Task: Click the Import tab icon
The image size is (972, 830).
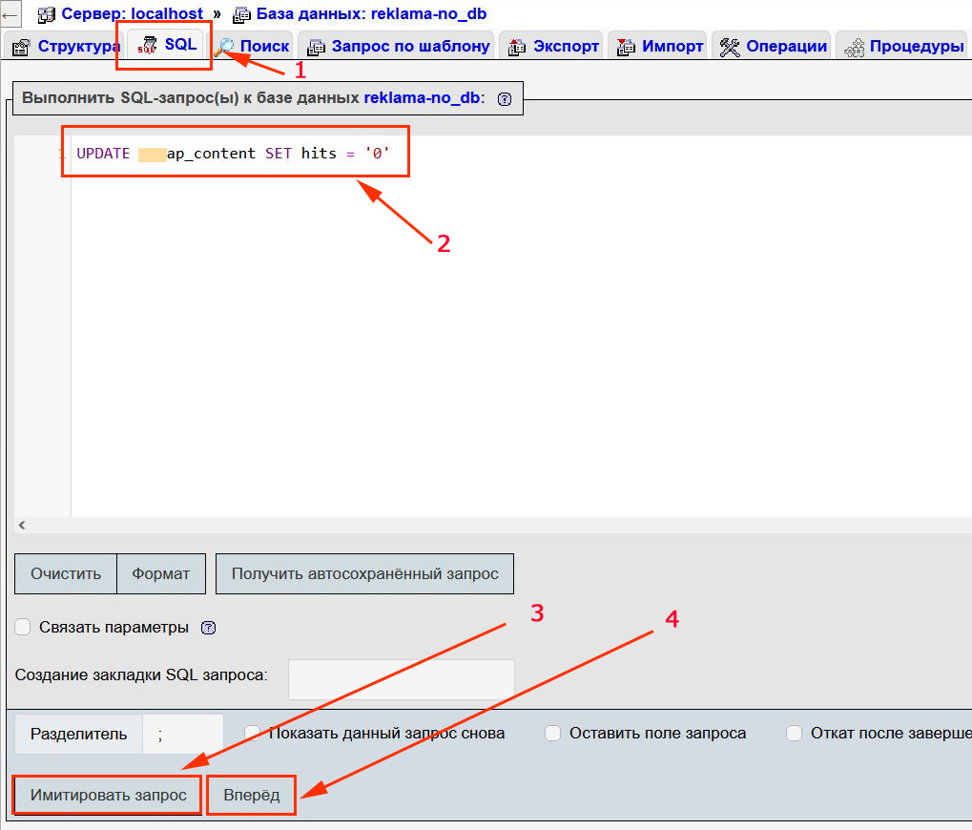Action: (x=627, y=47)
